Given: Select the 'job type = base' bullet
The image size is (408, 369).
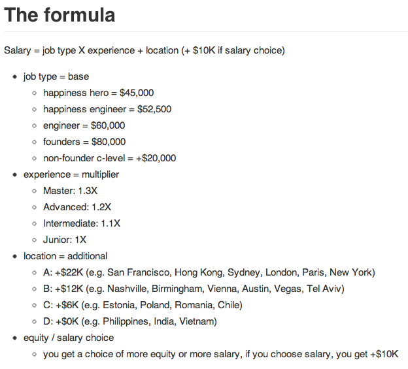Looking at the screenshot, I should [x=56, y=76].
